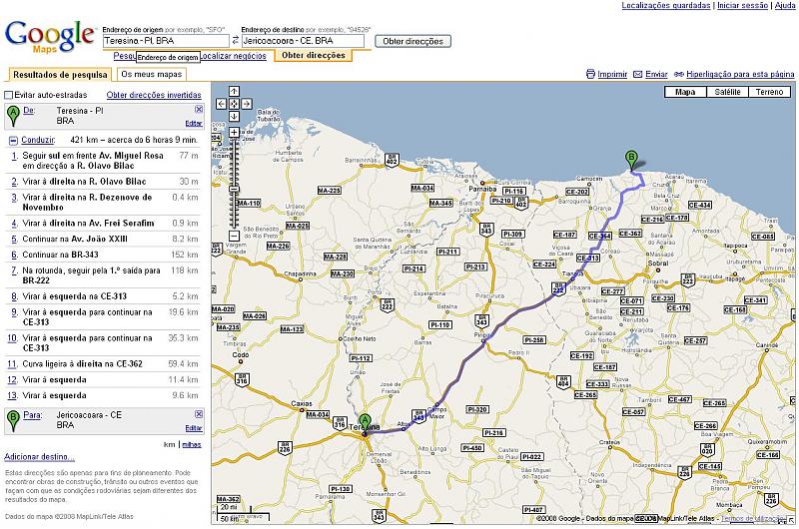799x529 pixels.
Task: Click the Iniciar sessão link
Action: tap(742, 5)
